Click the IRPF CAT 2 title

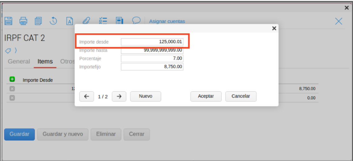tap(25, 38)
